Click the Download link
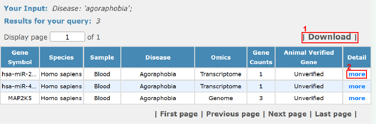 [x=329, y=37]
